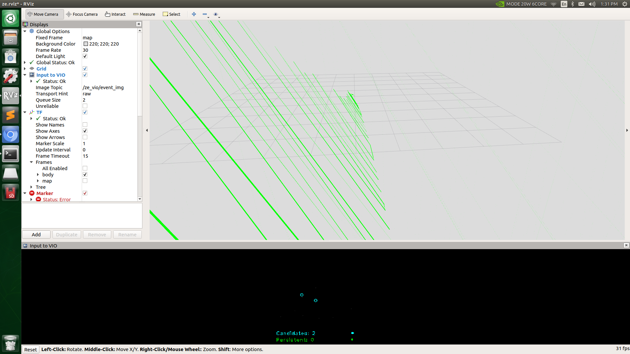
Task: Enable the All Enabled frames checkbox
Action: (85, 168)
